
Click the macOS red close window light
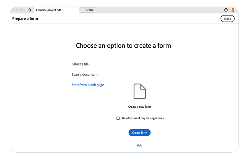(x=13, y=10)
